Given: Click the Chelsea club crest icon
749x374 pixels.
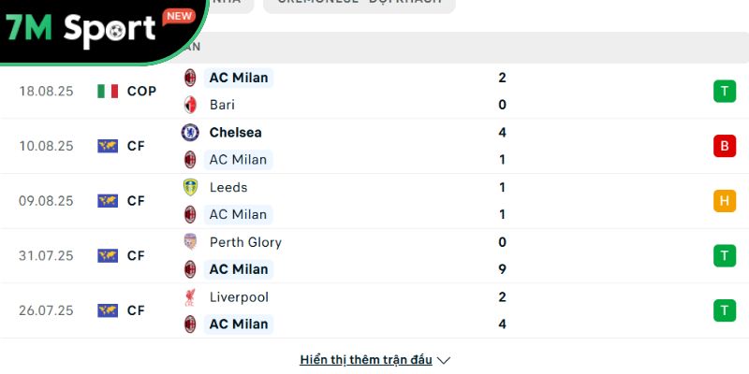Looking at the screenshot, I should point(190,133).
